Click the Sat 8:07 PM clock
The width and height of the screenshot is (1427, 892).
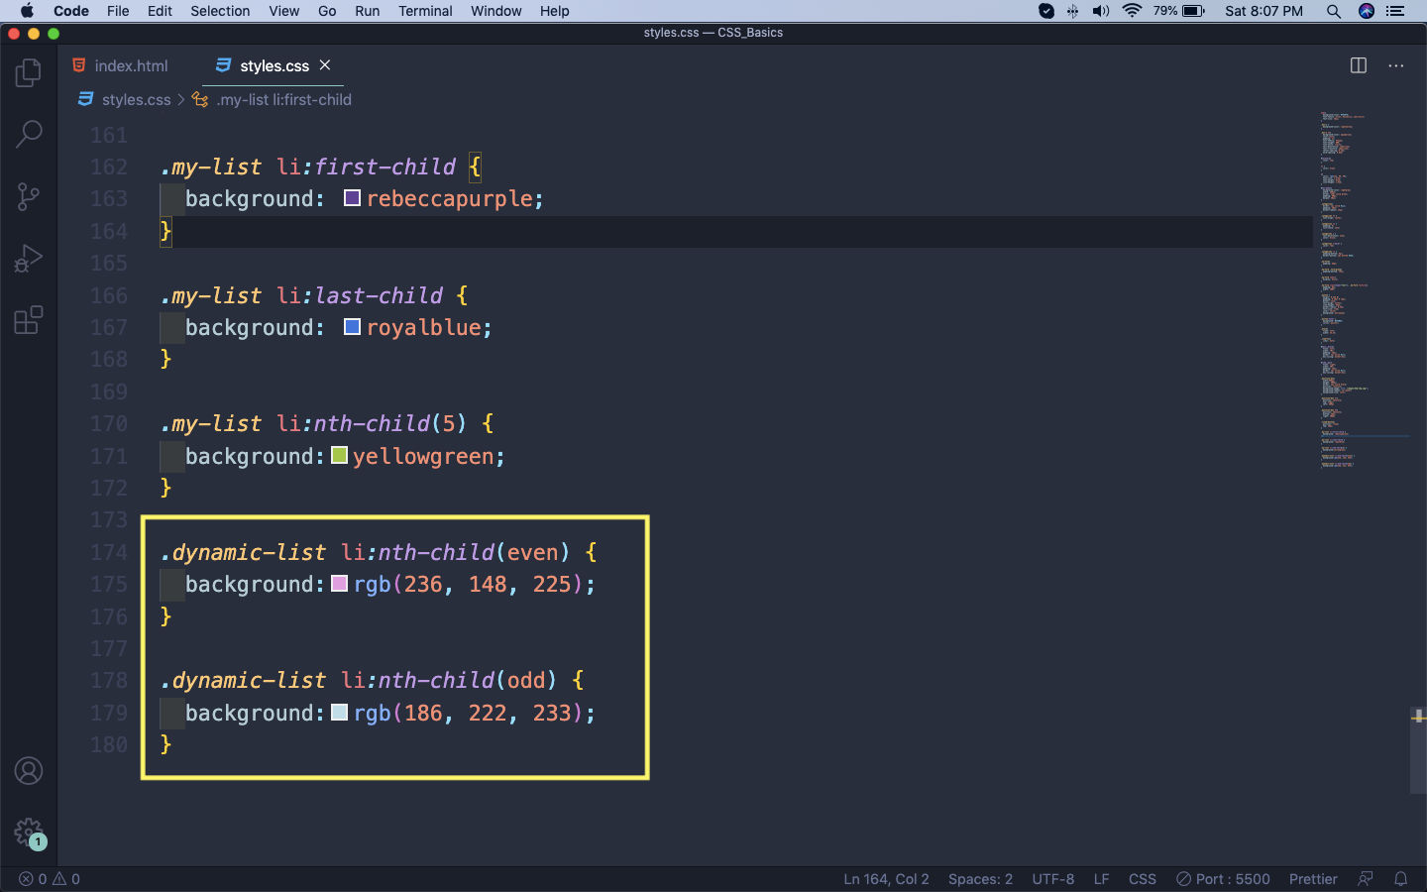point(1263,11)
